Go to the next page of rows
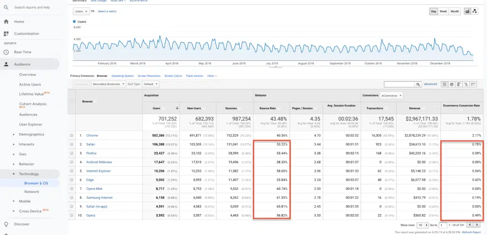The height and width of the screenshot is (235, 487). [x=477, y=225]
